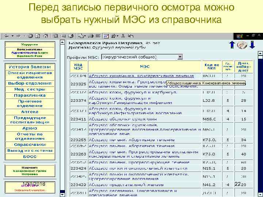Image resolution: width=263 pixels, height=197 pixels.
Task: Go to Параклиника section
Action: [x=30, y=95]
